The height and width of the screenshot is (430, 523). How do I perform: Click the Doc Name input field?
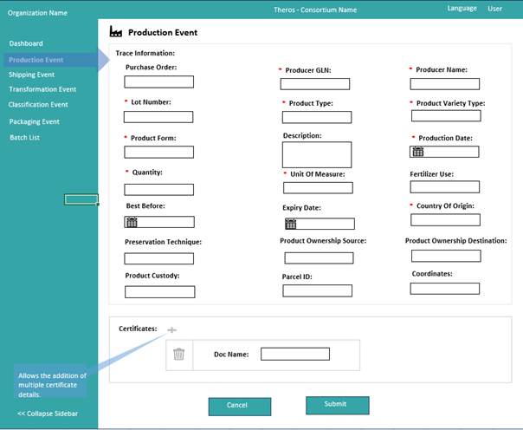pos(294,354)
